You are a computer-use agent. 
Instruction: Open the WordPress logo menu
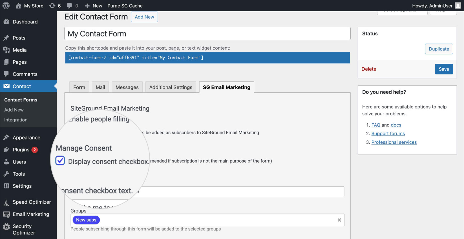(x=6, y=6)
